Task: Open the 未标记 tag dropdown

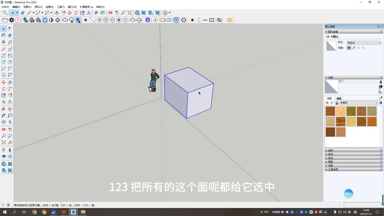Action: [x=379, y=42]
